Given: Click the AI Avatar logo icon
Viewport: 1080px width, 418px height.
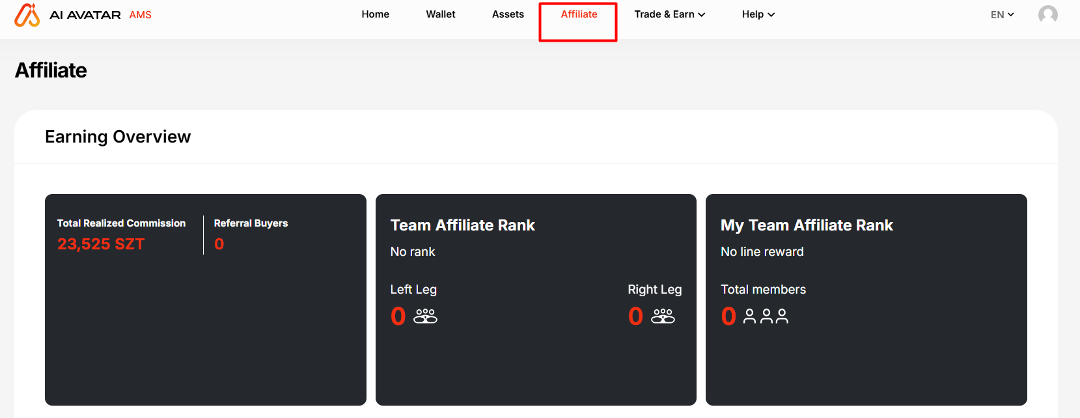Looking at the screenshot, I should 27,15.
